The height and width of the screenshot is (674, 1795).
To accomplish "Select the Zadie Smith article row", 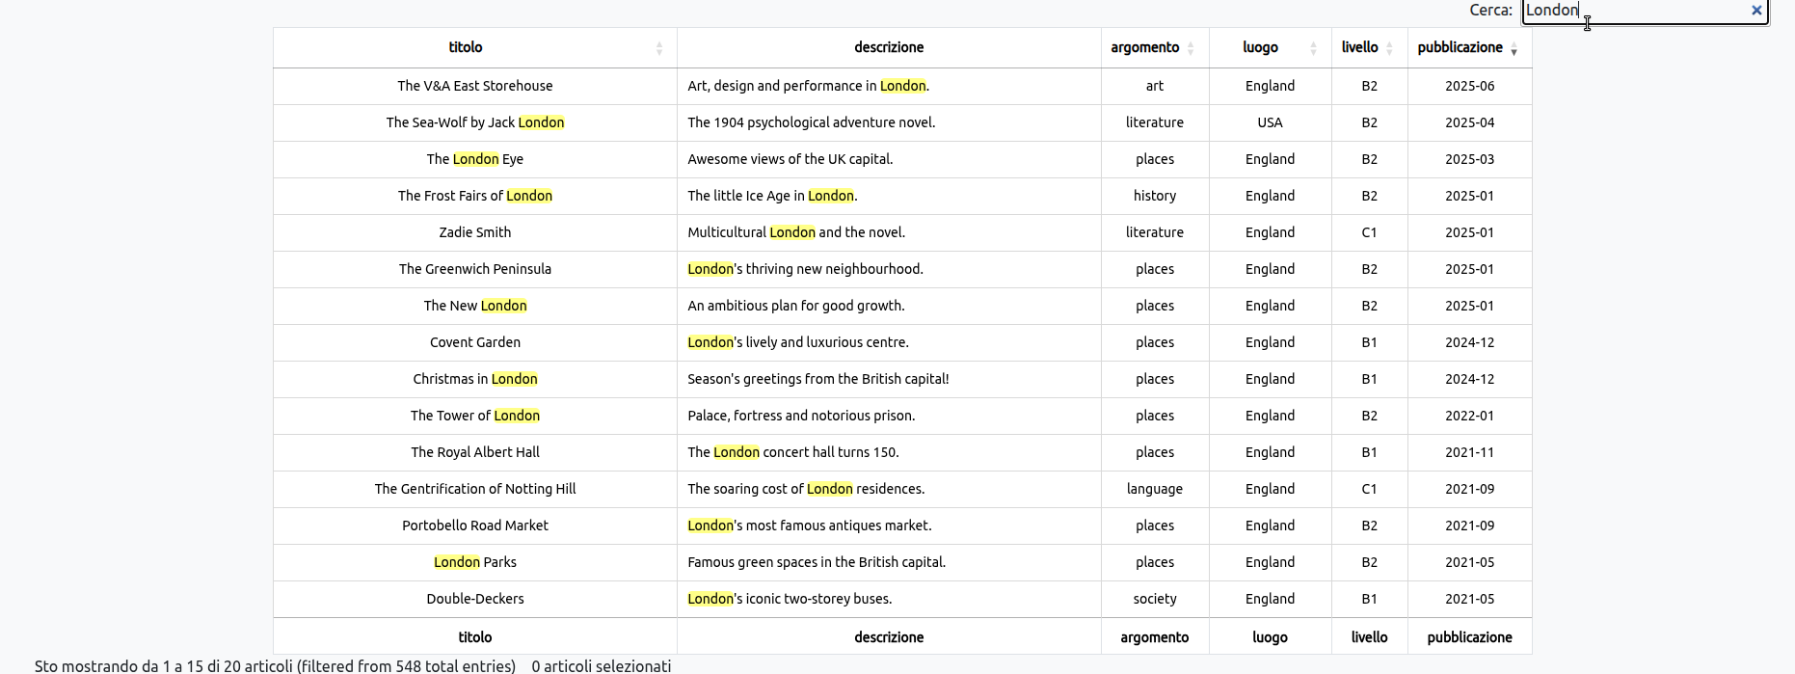I will pyautogui.click(x=474, y=232).
